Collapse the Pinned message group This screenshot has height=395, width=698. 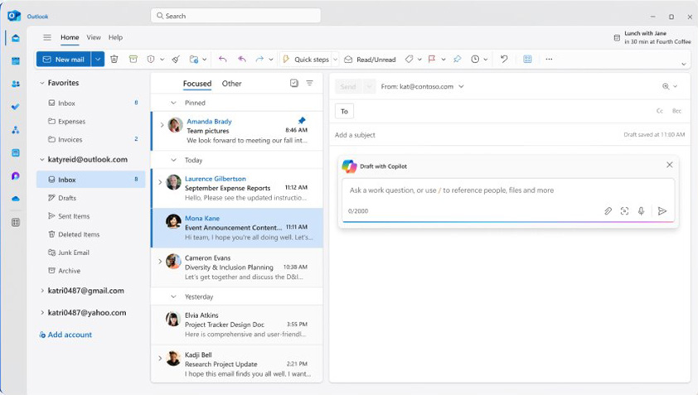point(173,103)
